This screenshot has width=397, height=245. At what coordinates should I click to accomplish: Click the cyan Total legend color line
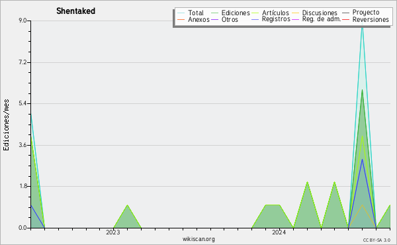point(181,13)
